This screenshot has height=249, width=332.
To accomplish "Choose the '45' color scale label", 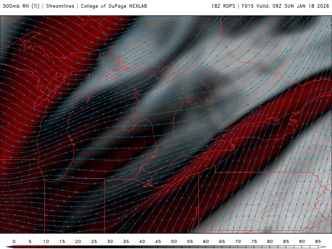I will pyautogui.click(x=158, y=242).
